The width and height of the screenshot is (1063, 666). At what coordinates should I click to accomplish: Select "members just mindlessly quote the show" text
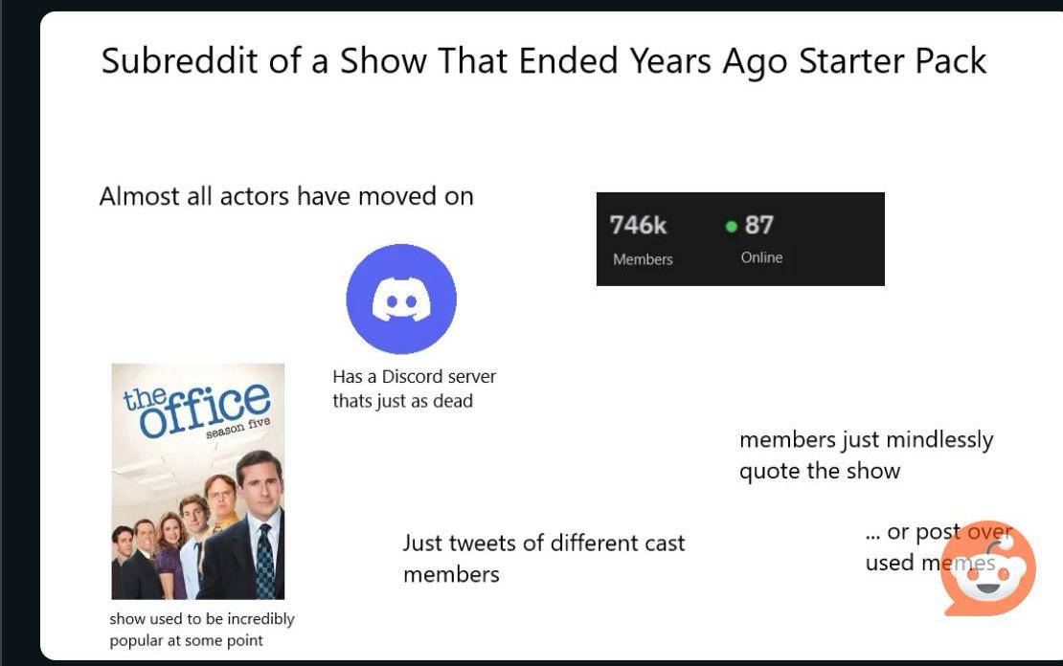pyautogui.click(x=866, y=455)
